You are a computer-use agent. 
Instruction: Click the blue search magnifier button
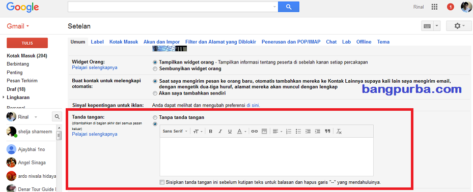point(288,7)
